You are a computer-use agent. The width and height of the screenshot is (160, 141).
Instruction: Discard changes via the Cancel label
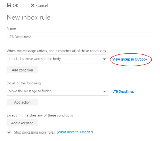[42, 6]
